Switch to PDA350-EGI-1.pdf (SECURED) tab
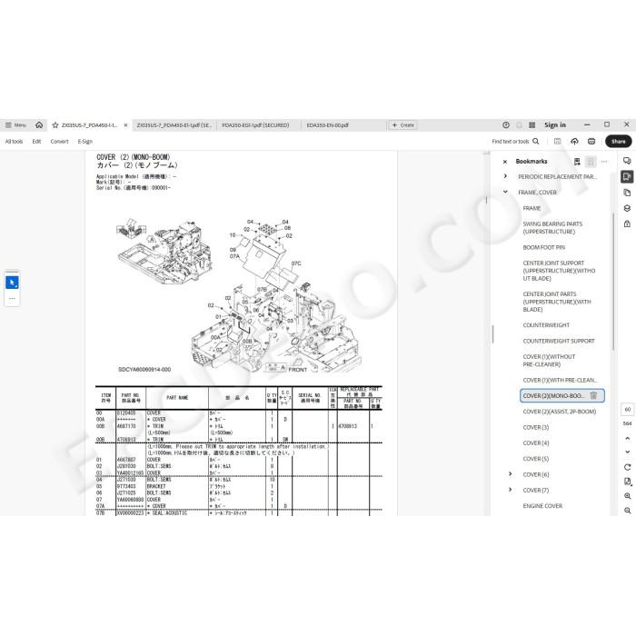The image size is (636, 636). (x=255, y=125)
